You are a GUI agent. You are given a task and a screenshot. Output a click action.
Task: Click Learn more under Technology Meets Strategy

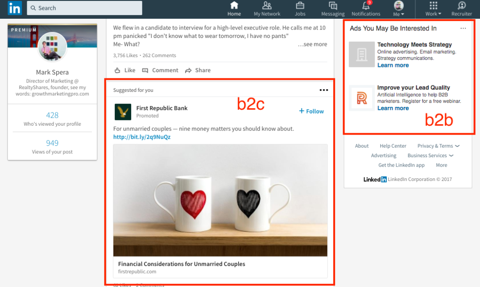(x=393, y=65)
